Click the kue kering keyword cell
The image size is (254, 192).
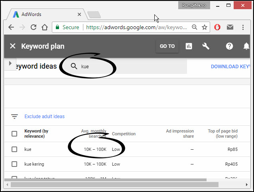[x=34, y=164]
